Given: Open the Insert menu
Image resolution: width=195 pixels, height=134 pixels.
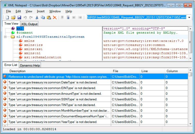Looking at the screenshot, I should (41, 11).
